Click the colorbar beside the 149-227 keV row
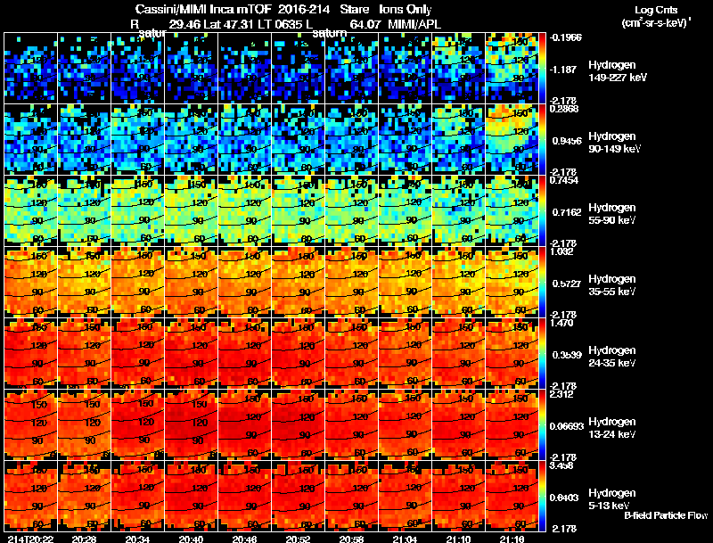 tap(542, 69)
